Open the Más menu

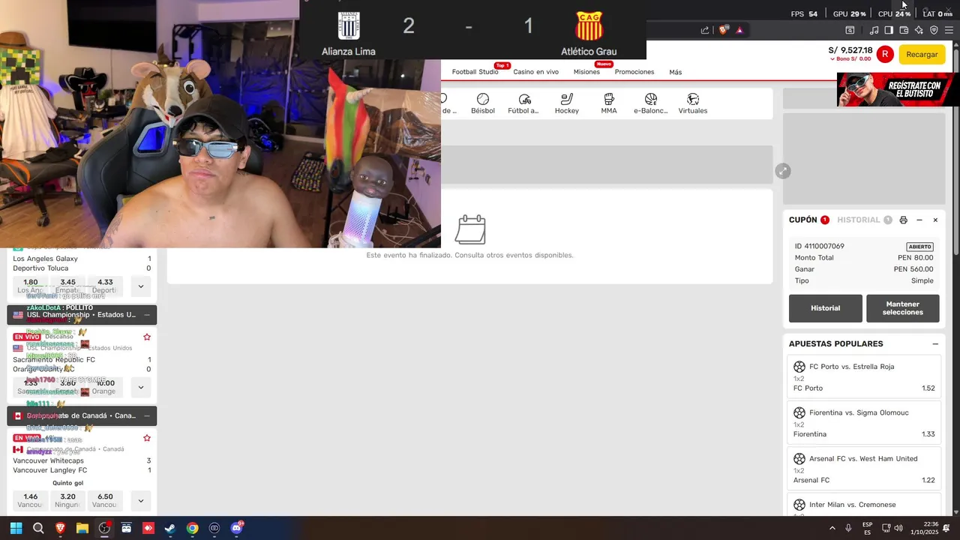click(675, 72)
